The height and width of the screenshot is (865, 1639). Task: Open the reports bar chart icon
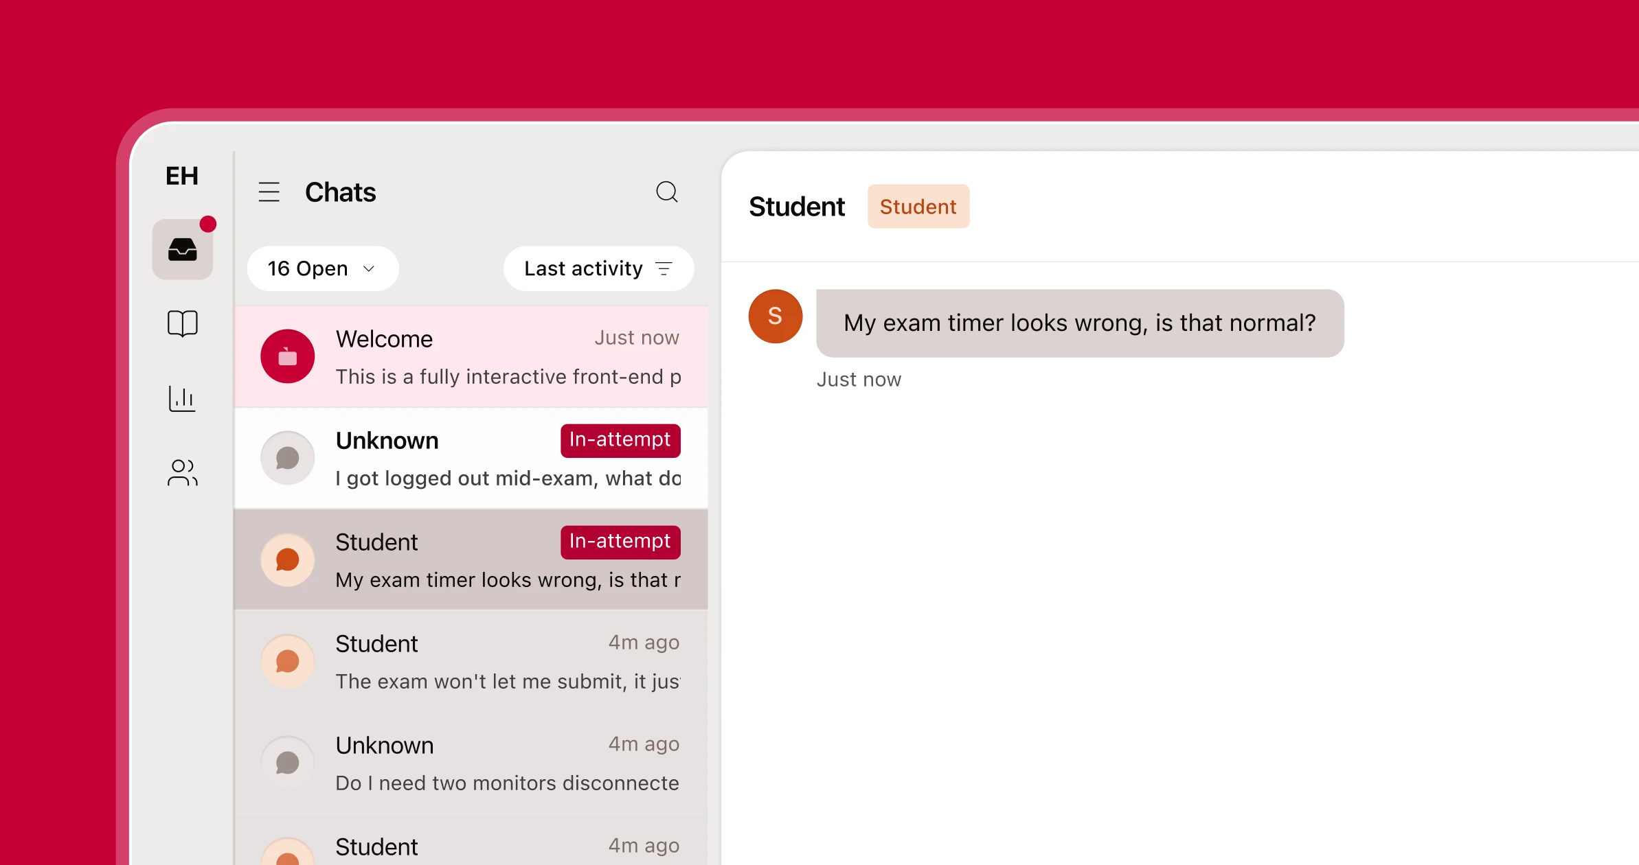coord(182,398)
